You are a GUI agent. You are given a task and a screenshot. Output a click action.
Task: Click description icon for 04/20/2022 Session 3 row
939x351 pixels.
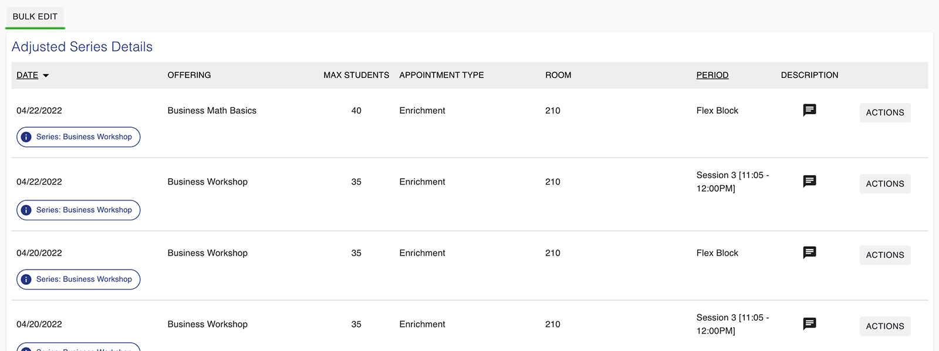(x=809, y=323)
